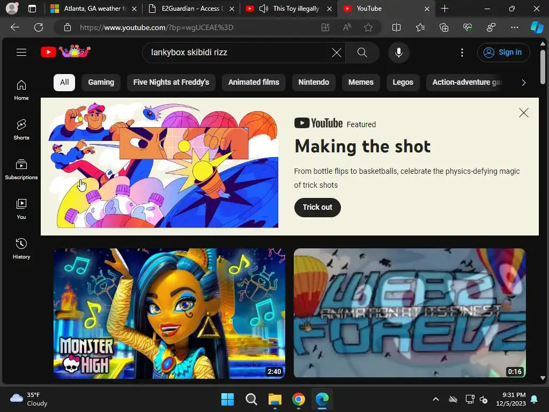Select the Nintendo chip
Image resolution: width=549 pixels, height=412 pixels.
pos(314,82)
